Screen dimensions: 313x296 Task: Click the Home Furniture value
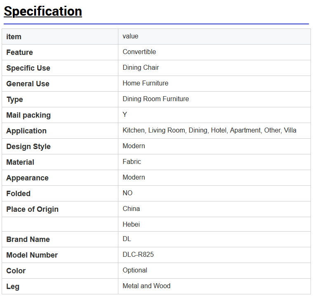pos(145,83)
